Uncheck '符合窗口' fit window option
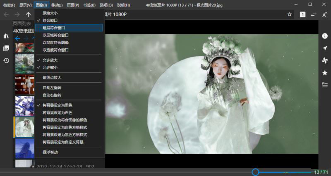 tap(69, 20)
